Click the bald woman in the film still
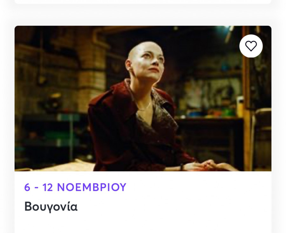 (146, 60)
